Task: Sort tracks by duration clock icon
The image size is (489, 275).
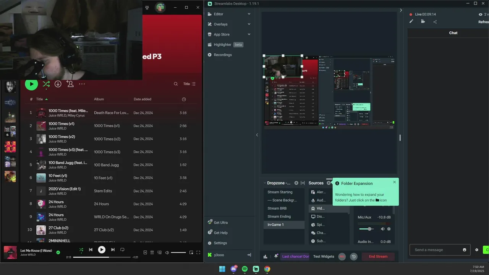Action: (x=184, y=99)
